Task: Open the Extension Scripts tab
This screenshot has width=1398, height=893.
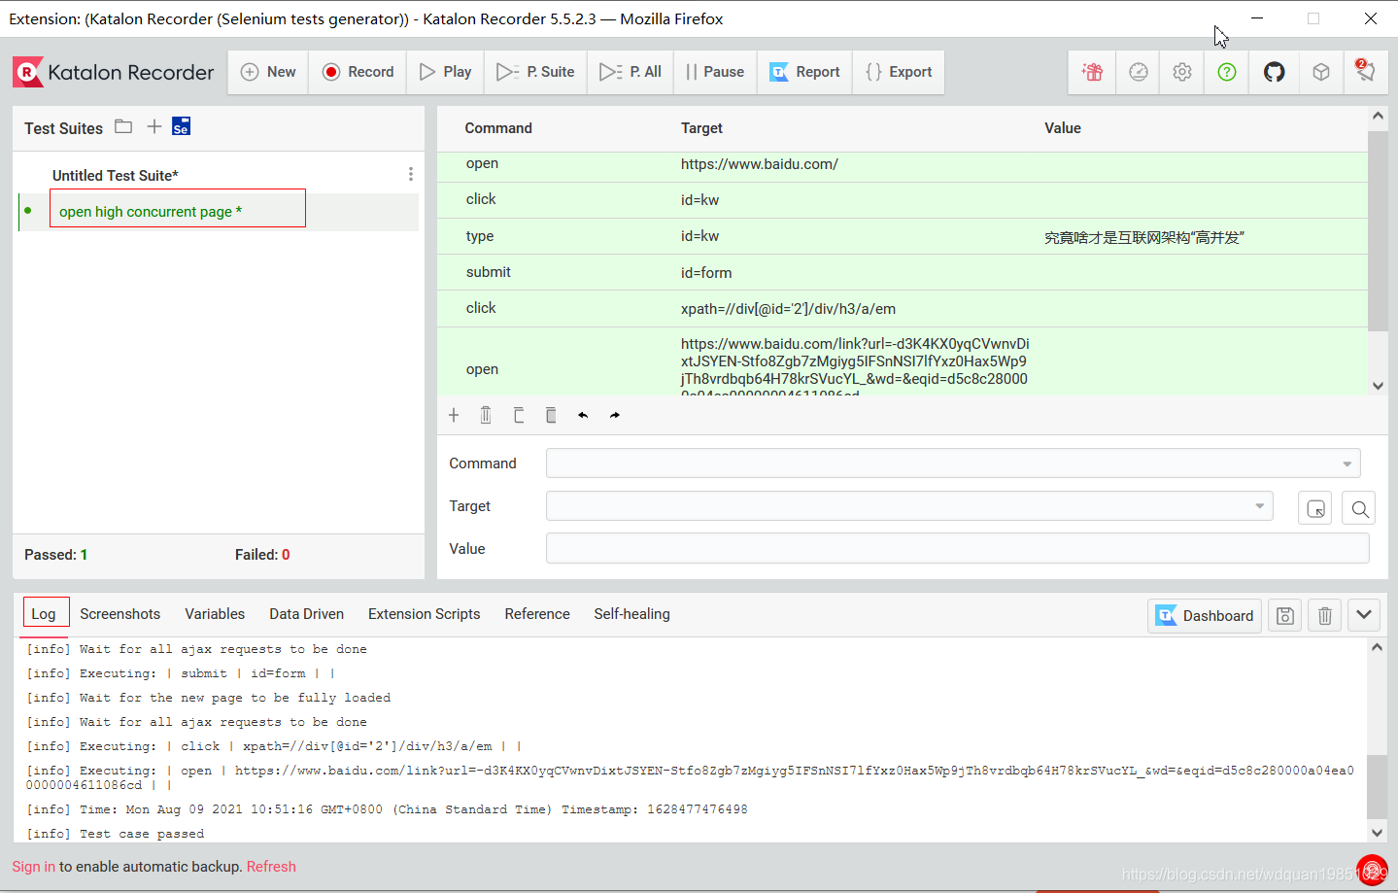Action: pyautogui.click(x=425, y=614)
